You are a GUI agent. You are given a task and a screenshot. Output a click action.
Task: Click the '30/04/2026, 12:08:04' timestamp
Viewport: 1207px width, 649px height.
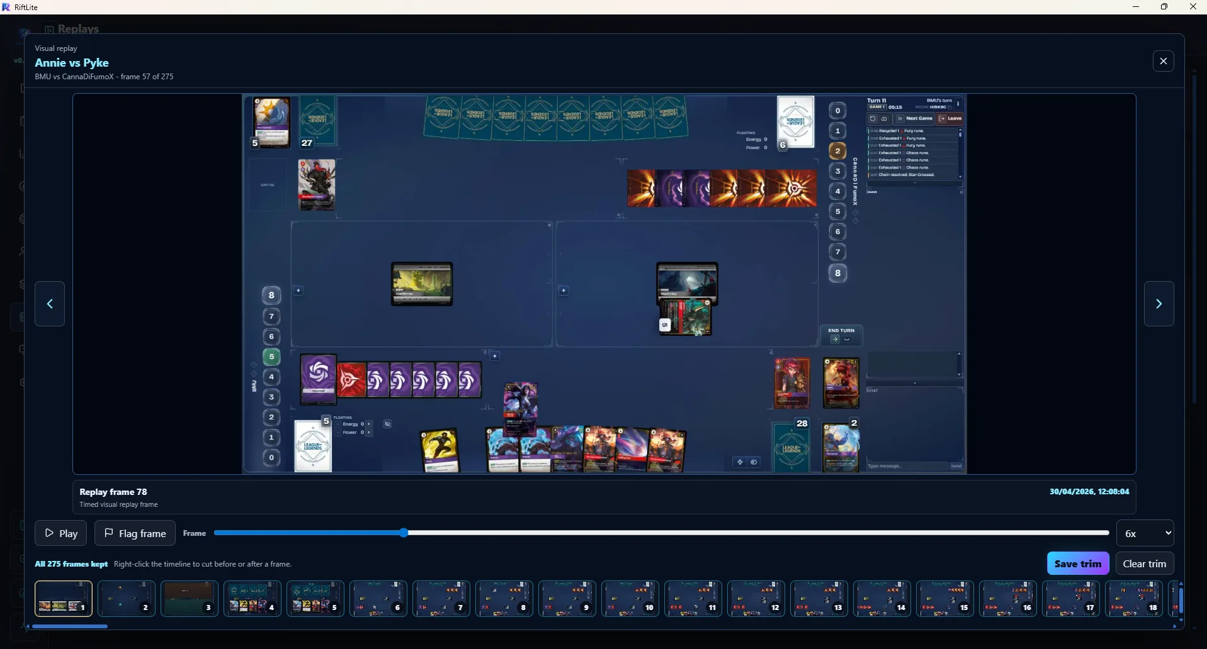(x=1089, y=491)
